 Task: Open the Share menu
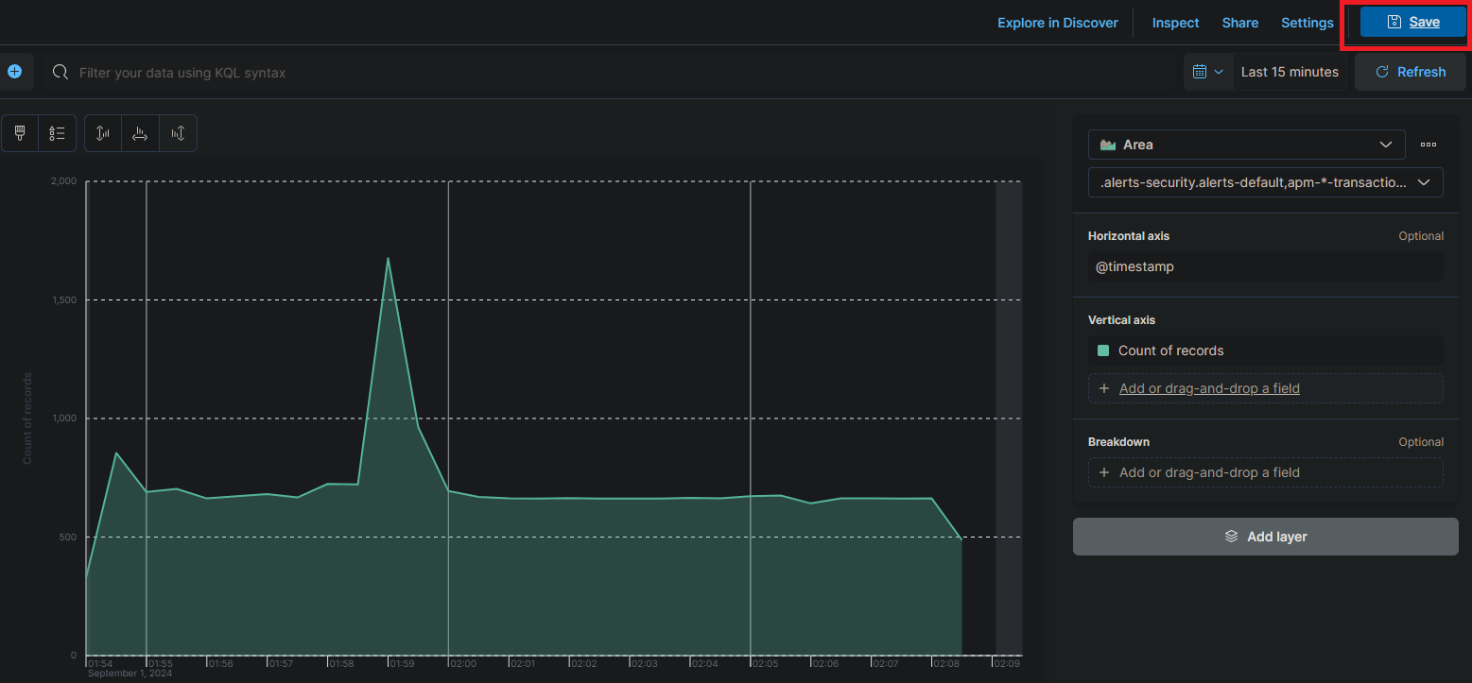click(x=1239, y=23)
